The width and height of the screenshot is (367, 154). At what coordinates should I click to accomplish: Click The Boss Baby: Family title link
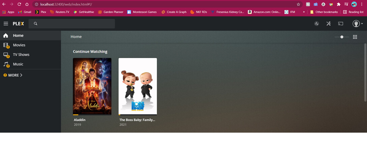click(x=137, y=120)
